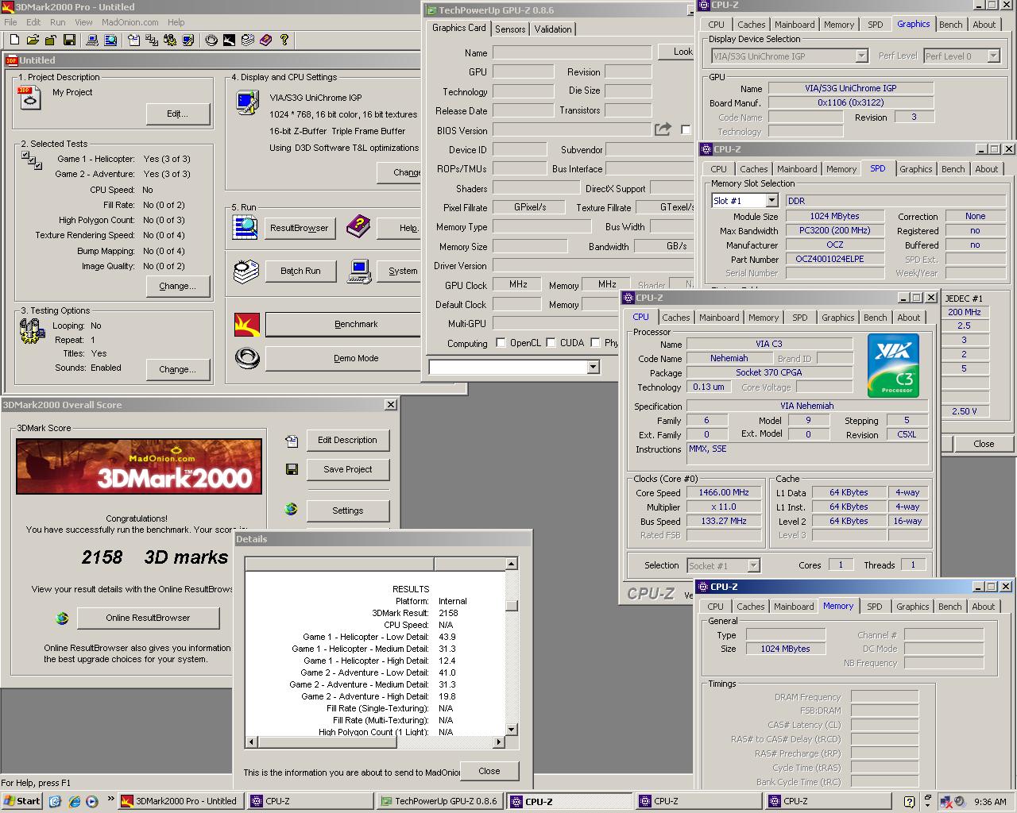Click the Edit... project description button
1017x813 pixels.
click(x=178, y=114)
